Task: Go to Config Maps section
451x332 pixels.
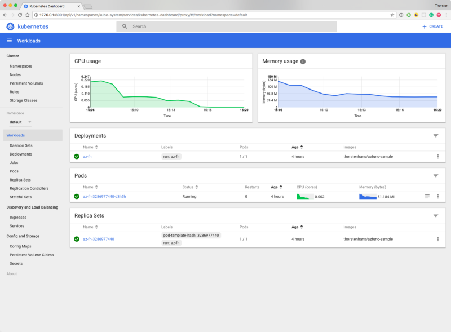Action: [x=20, y=246]
